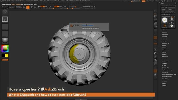Image resolution: width=178 pixels, height=100 pixels.
Task: Click the Quick Sketch button
Action: pyautogui.click(x=19, y=7)
